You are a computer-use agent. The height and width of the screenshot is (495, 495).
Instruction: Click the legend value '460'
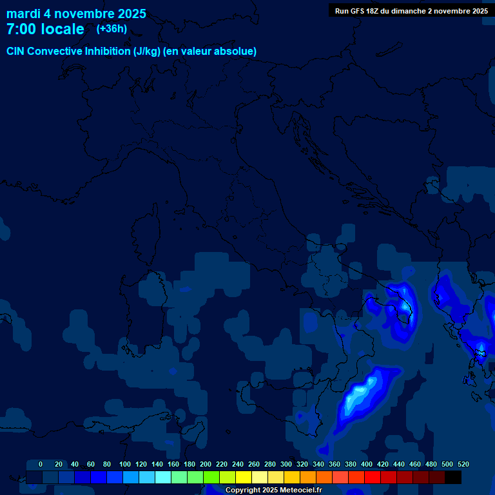[x=415, y=464]
